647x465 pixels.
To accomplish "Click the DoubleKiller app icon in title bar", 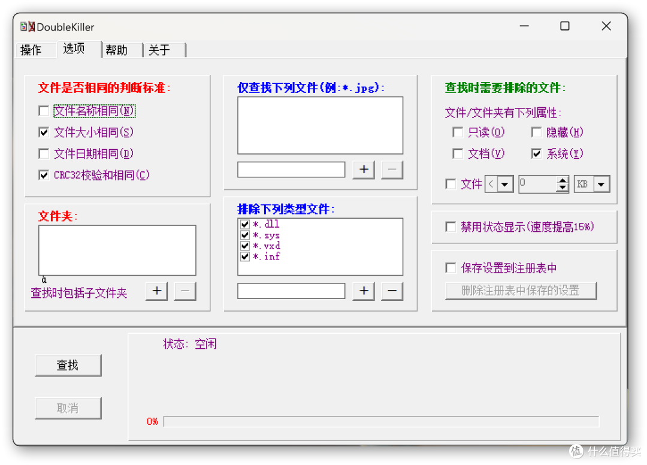I will [27, 27].
